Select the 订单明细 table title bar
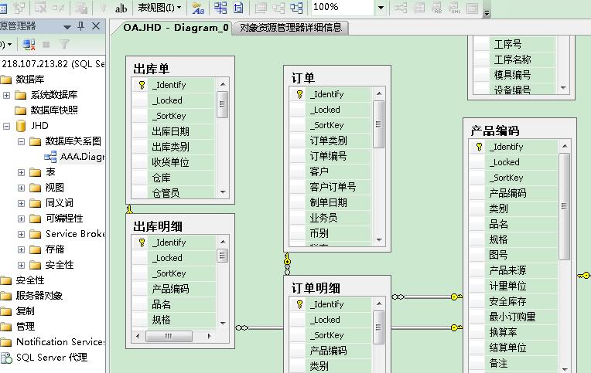This screenshot has width=591, height=373. (337, 288)
